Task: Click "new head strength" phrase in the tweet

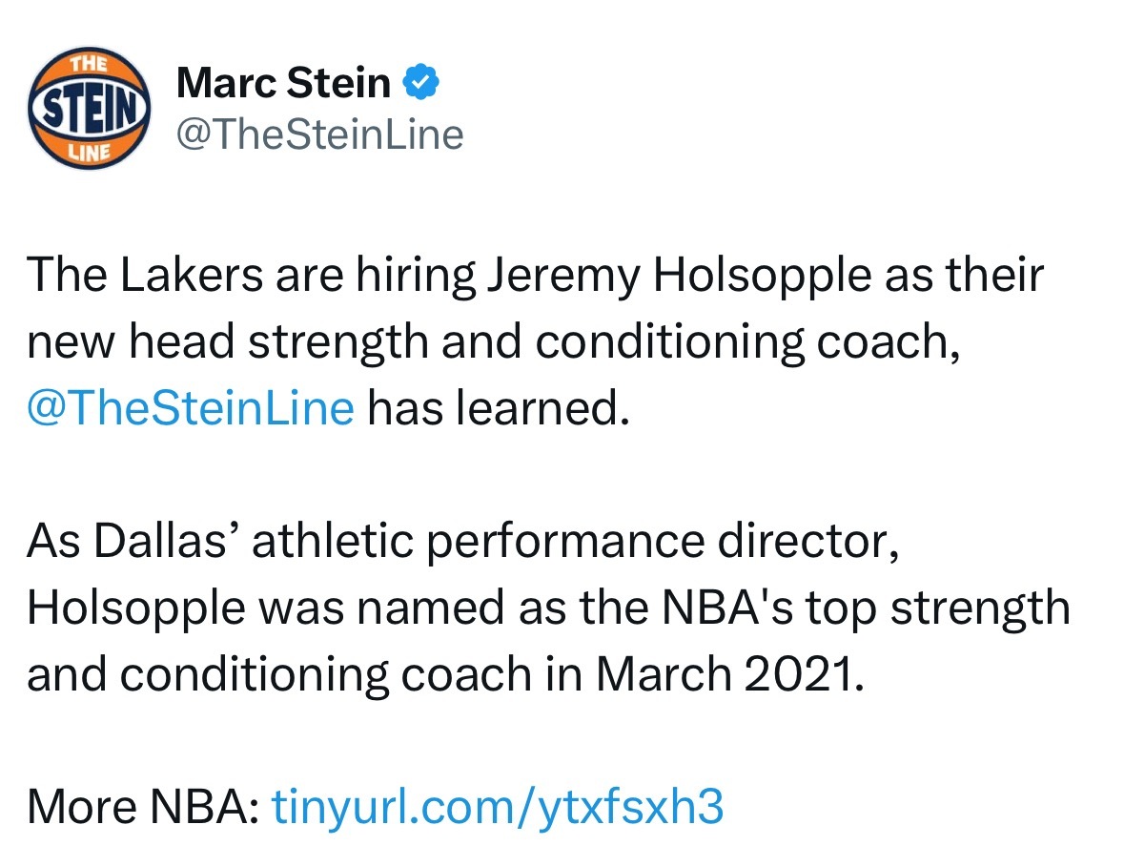Action: [x=227, y=342]
